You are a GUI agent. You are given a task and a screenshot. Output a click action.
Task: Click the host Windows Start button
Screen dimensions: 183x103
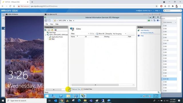(x=3, y=100)
